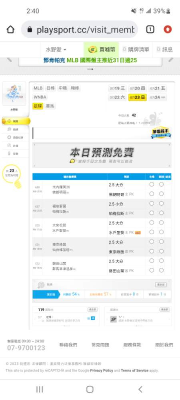Open the browser tab switcher showing 1 tab
The width and height of the screenshot is (180, 400).
pos(150,30)
